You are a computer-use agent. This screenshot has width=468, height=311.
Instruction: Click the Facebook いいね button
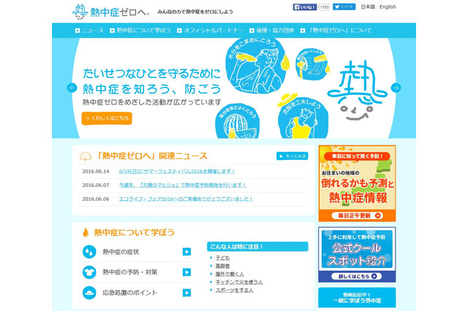pos(305,7)
